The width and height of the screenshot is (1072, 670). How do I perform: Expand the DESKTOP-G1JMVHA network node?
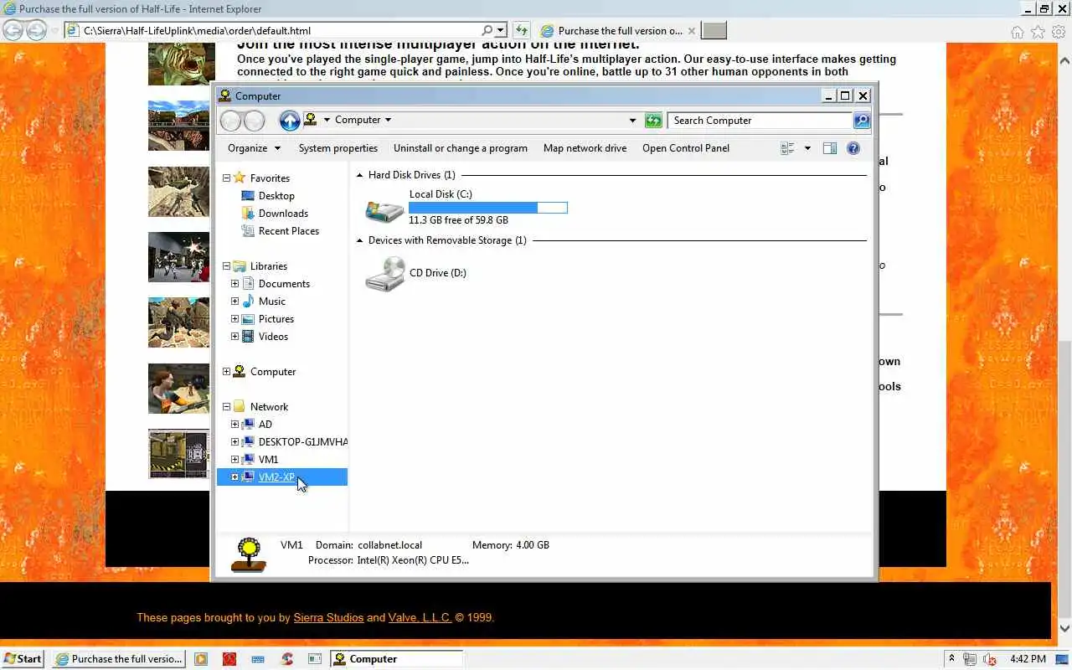(235, 442)
